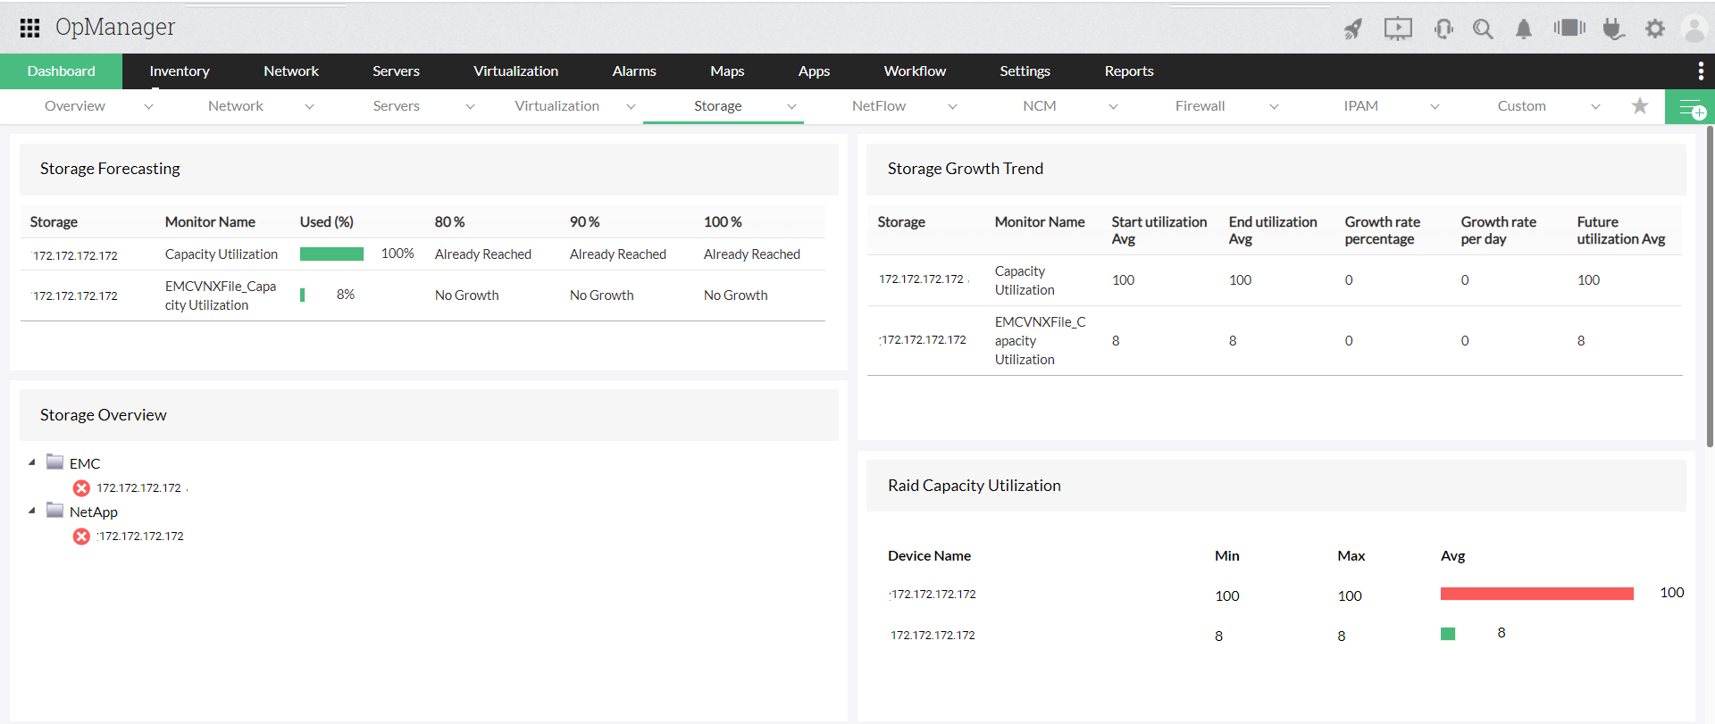Screen dimensions: 1715x724
Task: Open the alarms bell notifications
Action: tap(1524, 29)
